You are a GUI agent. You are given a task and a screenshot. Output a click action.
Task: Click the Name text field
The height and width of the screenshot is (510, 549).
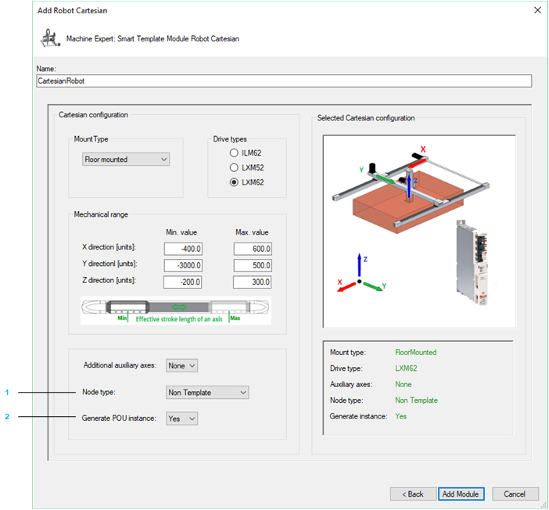(284, 81)
